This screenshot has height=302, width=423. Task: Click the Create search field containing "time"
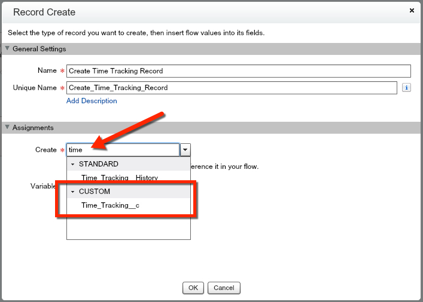pyautogui.click(x=123, y=150)
